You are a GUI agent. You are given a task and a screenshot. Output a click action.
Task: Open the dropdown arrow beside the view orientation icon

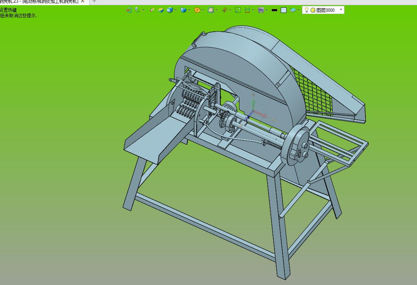(x=143, y=10)
